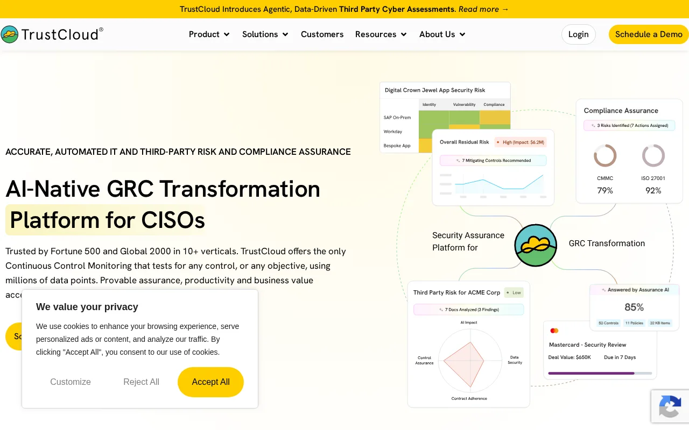
Task: Click the Third Party Cyber Assessments banner text
Action: (397, 9)
